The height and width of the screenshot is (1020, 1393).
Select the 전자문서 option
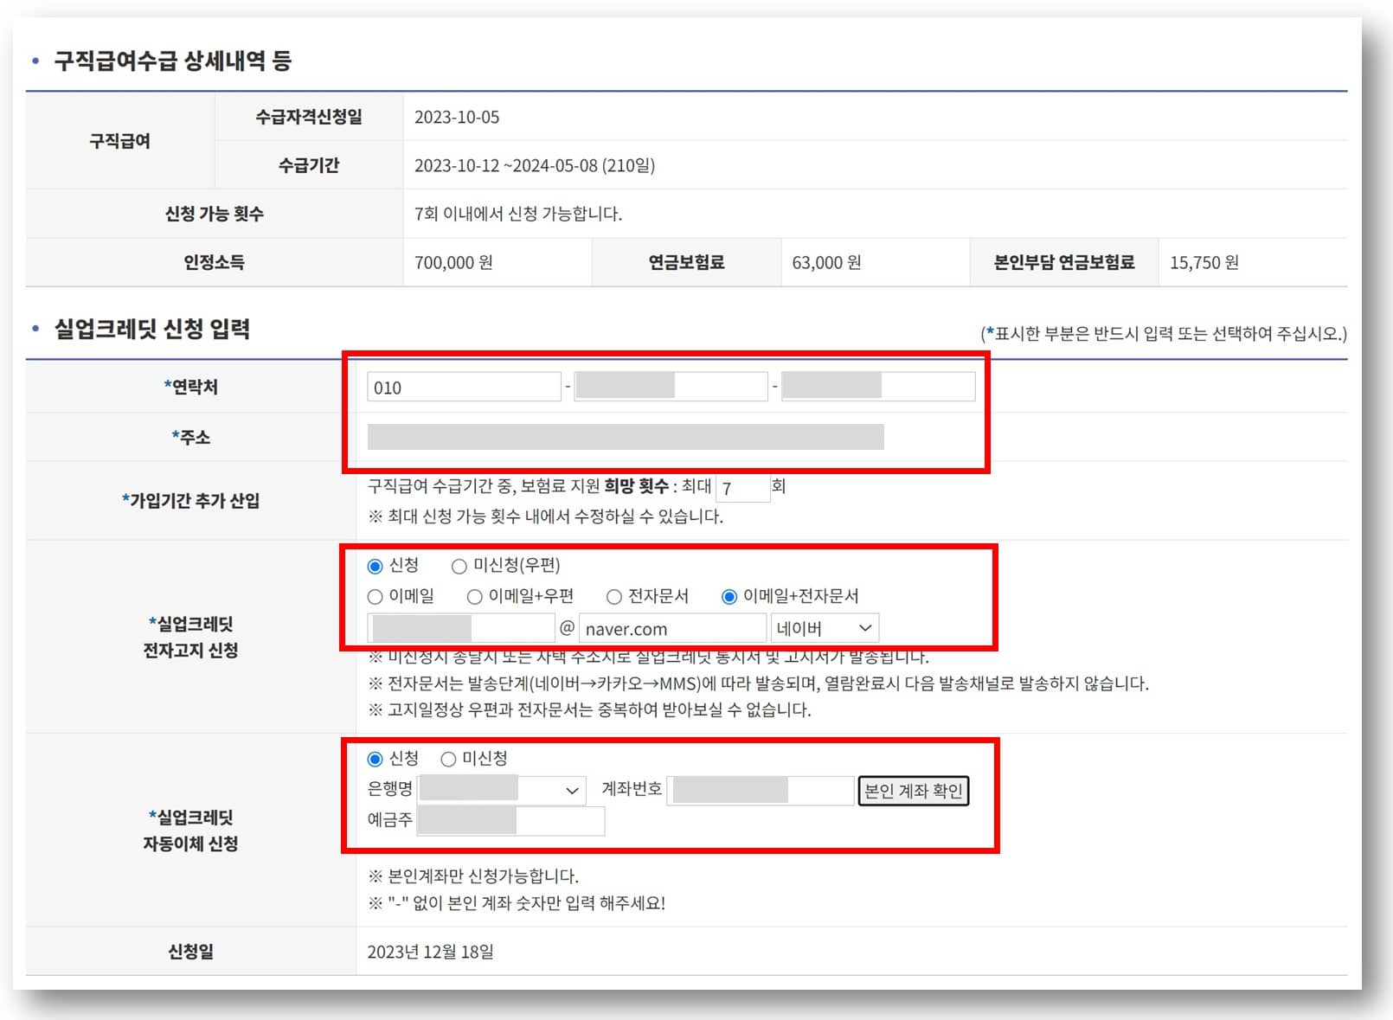tap(614, 596)
